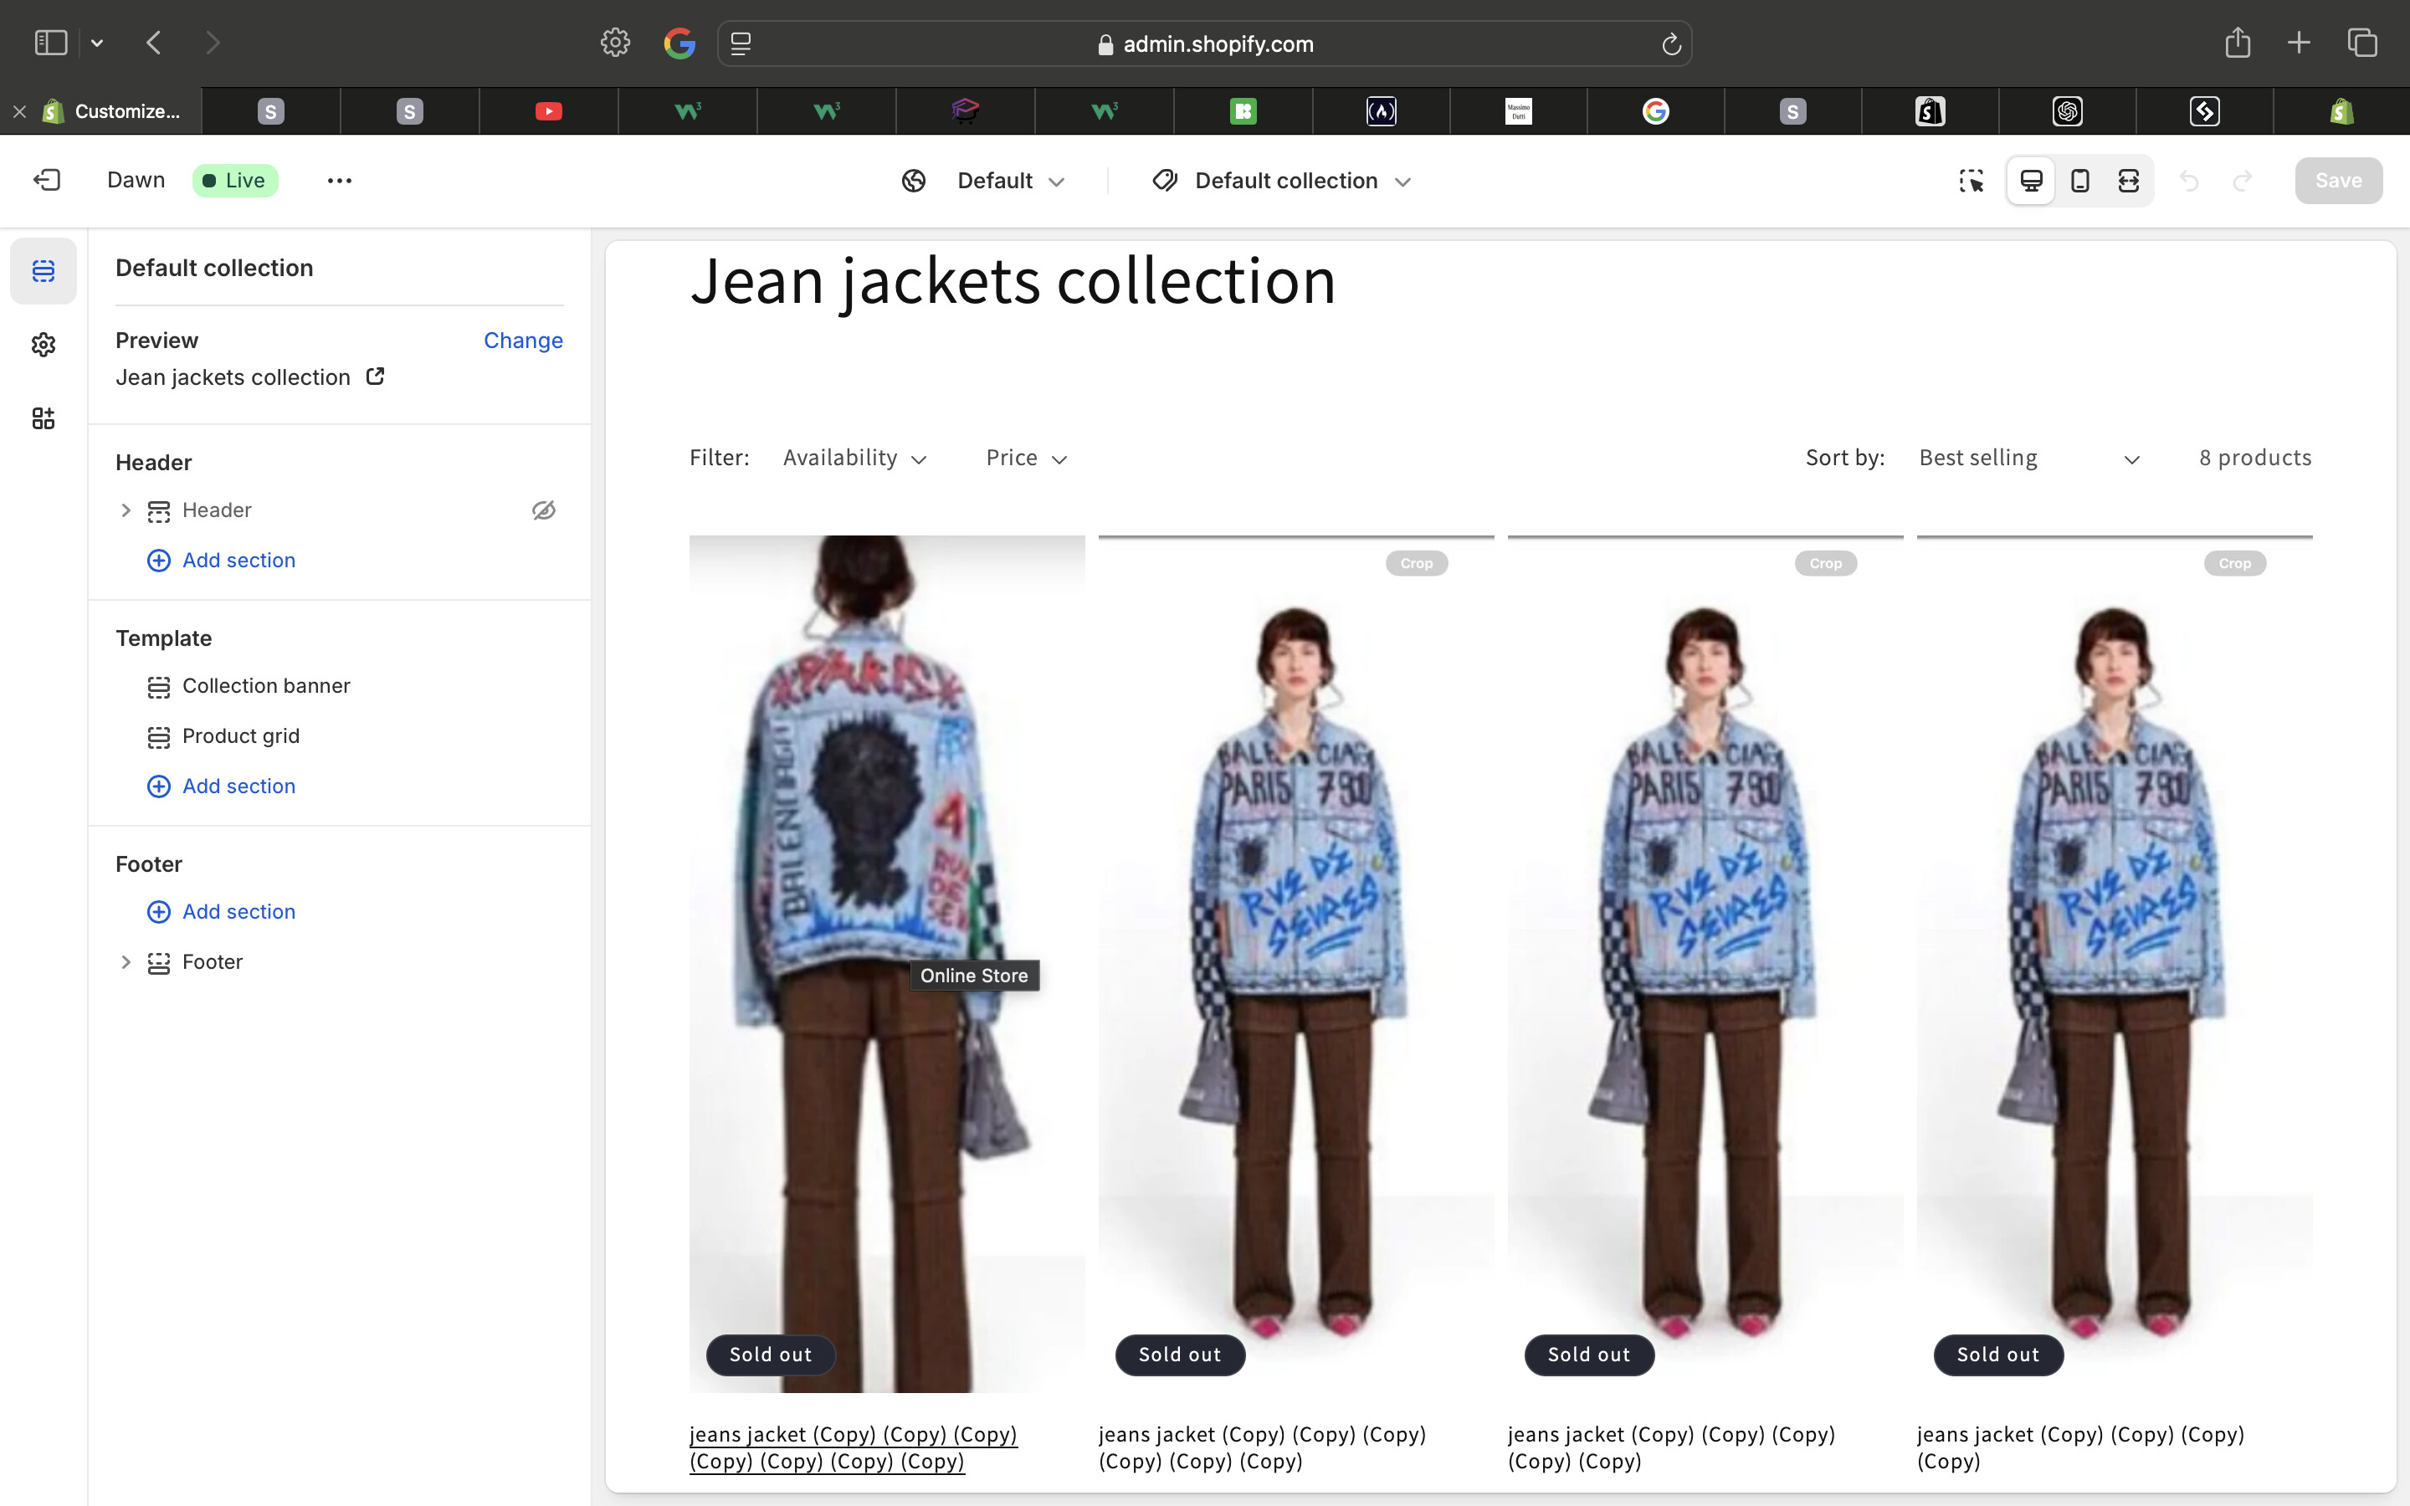Select the Sections sidebar icon
2410x1506 pixels.
click(x=43, y=271)
